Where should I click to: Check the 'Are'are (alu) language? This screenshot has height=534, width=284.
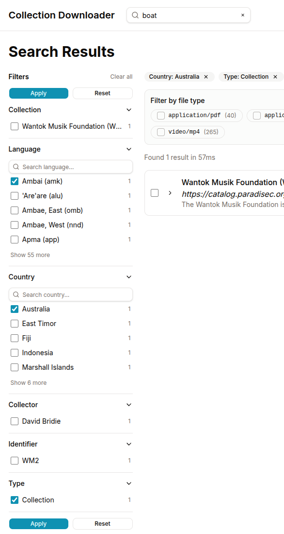pos(15,196)
